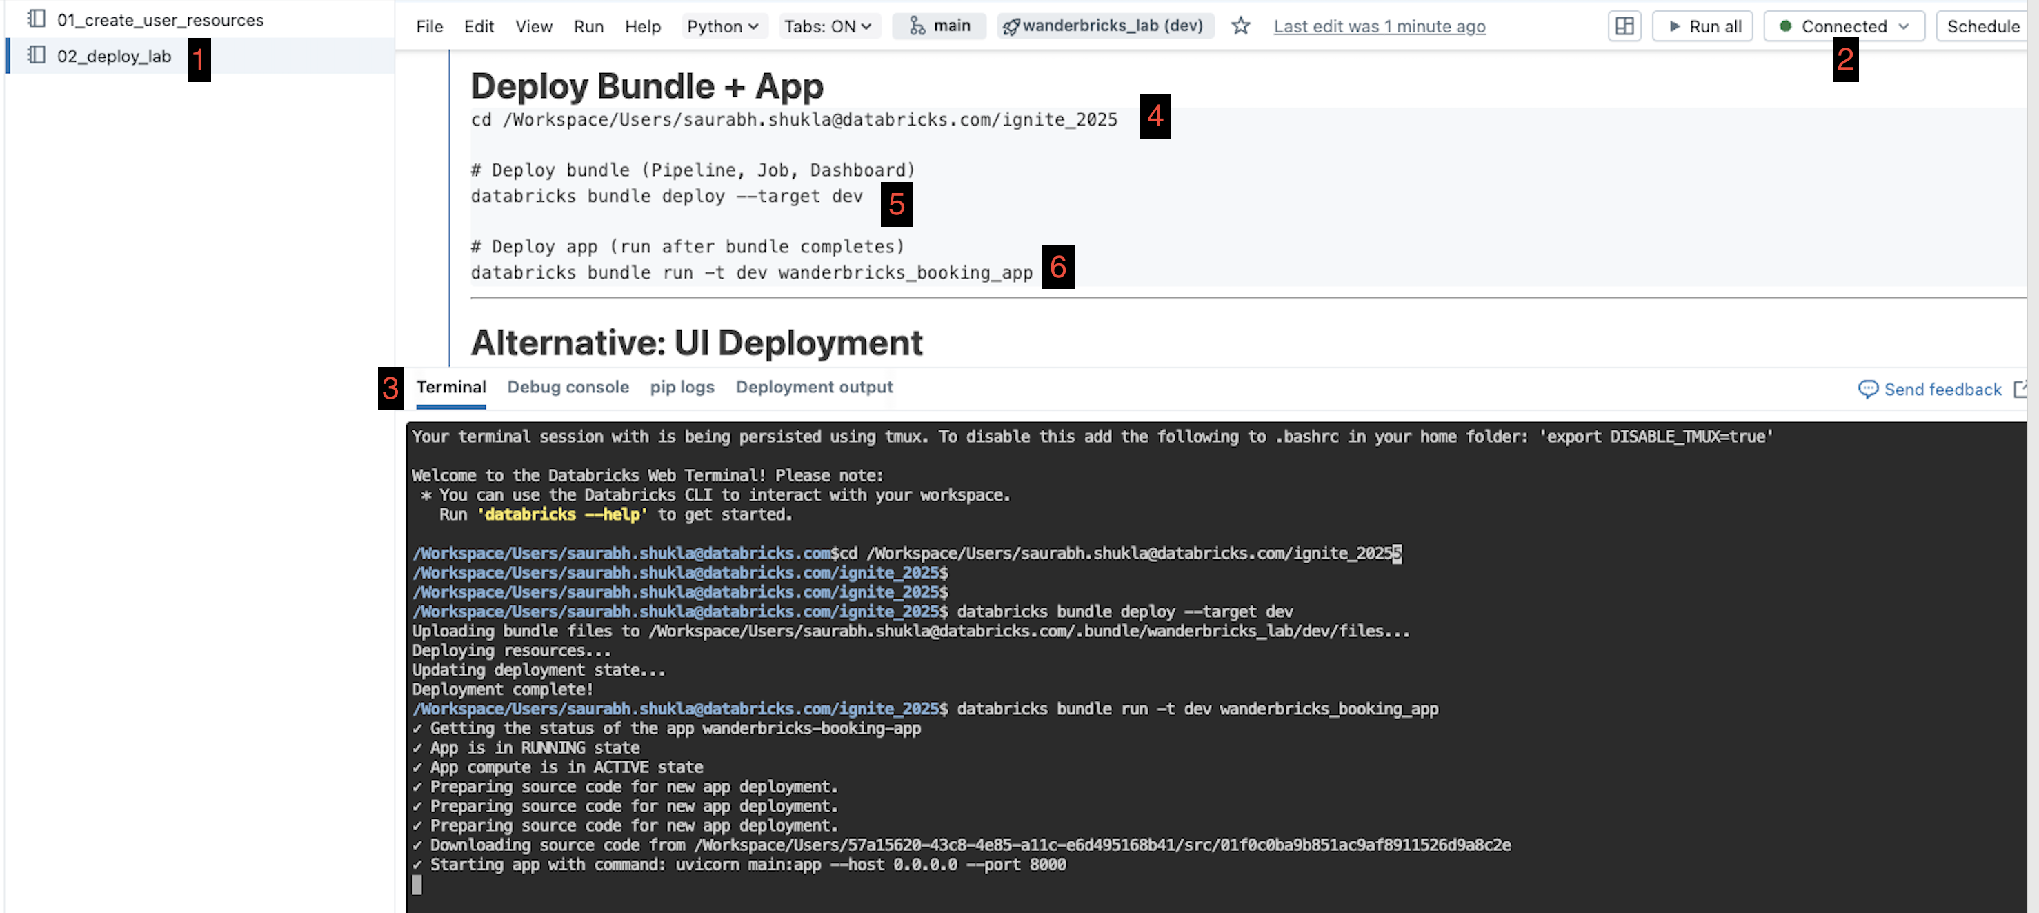Toggle the Tabs: ON dropdown

coord(827,26)
